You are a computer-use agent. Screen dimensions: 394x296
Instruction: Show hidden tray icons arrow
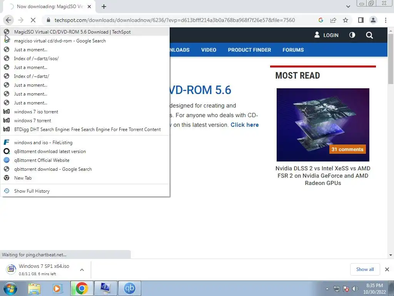click(327, 289)
